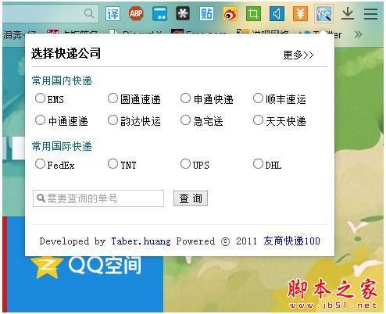
Task: Click the express tracking magnifier extension icon
Action: coord(323,13)
